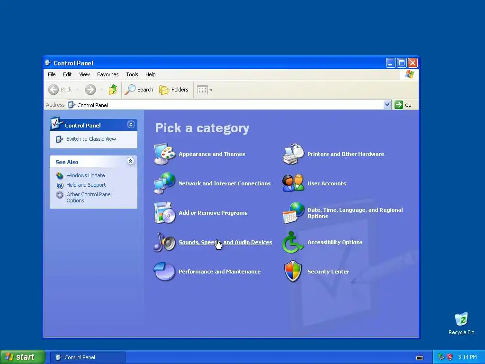Viewport: 485px width, 364px height.
Task: Click Sounds, Speech, and Audio Devices link
Action: pos(225,242)
